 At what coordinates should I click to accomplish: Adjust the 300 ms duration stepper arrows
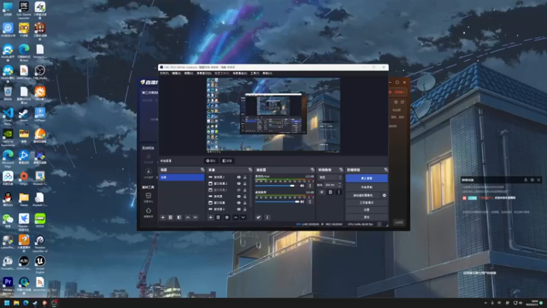[339, 185]
